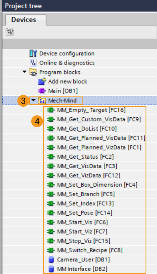Select MM_Get_Custom_VisData [FC9] text

click(x=99, y=119)
